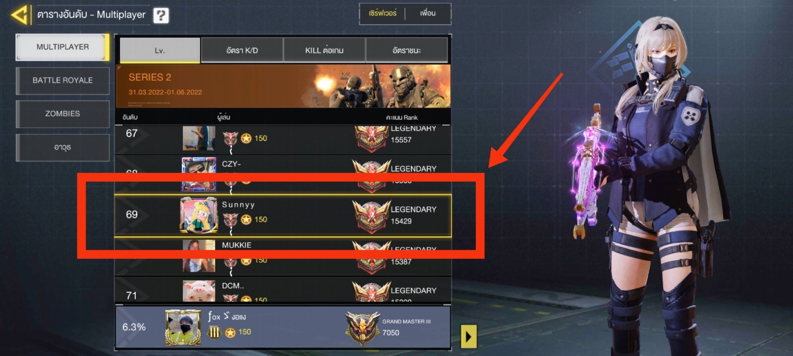Select the KILL ต่อเกม tab
Screen dimensions: 793x356
324,51
